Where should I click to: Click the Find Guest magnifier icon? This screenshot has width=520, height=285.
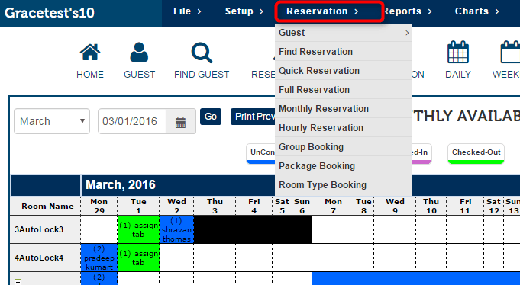pos(202,53)
